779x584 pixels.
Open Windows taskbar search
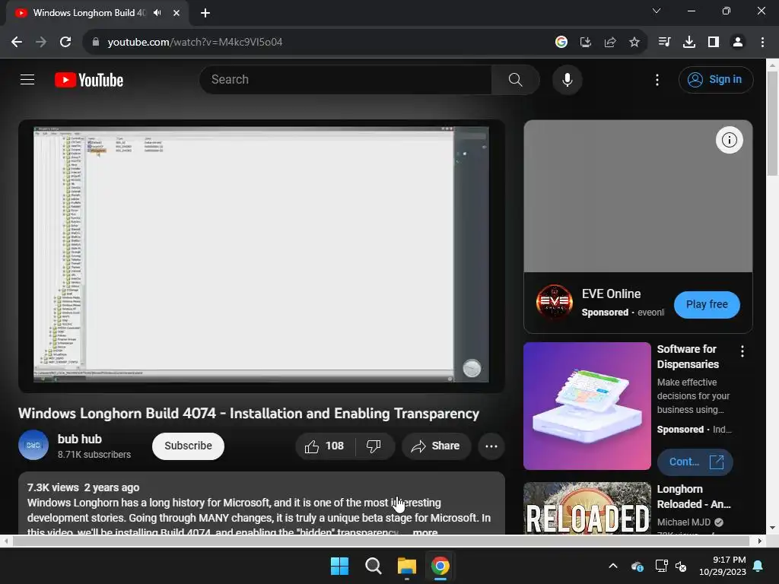[x=373, y=566]
